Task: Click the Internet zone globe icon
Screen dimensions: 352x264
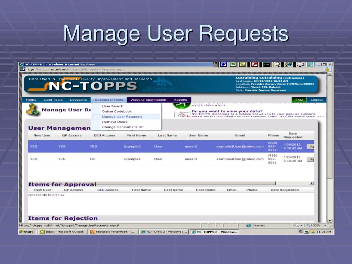Action: 249,225
